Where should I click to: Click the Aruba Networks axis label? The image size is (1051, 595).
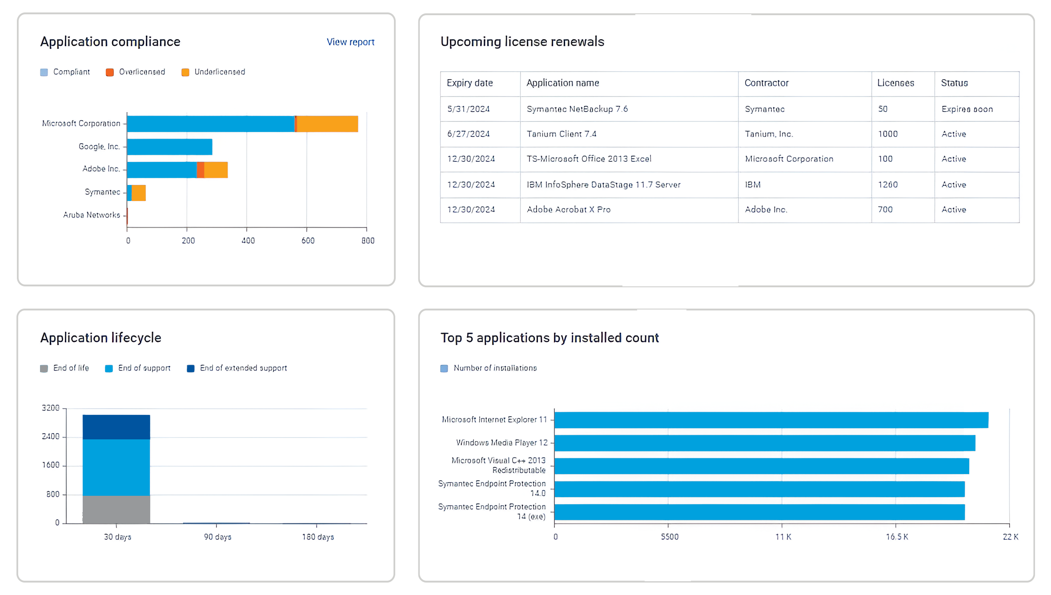pos(92,215)
